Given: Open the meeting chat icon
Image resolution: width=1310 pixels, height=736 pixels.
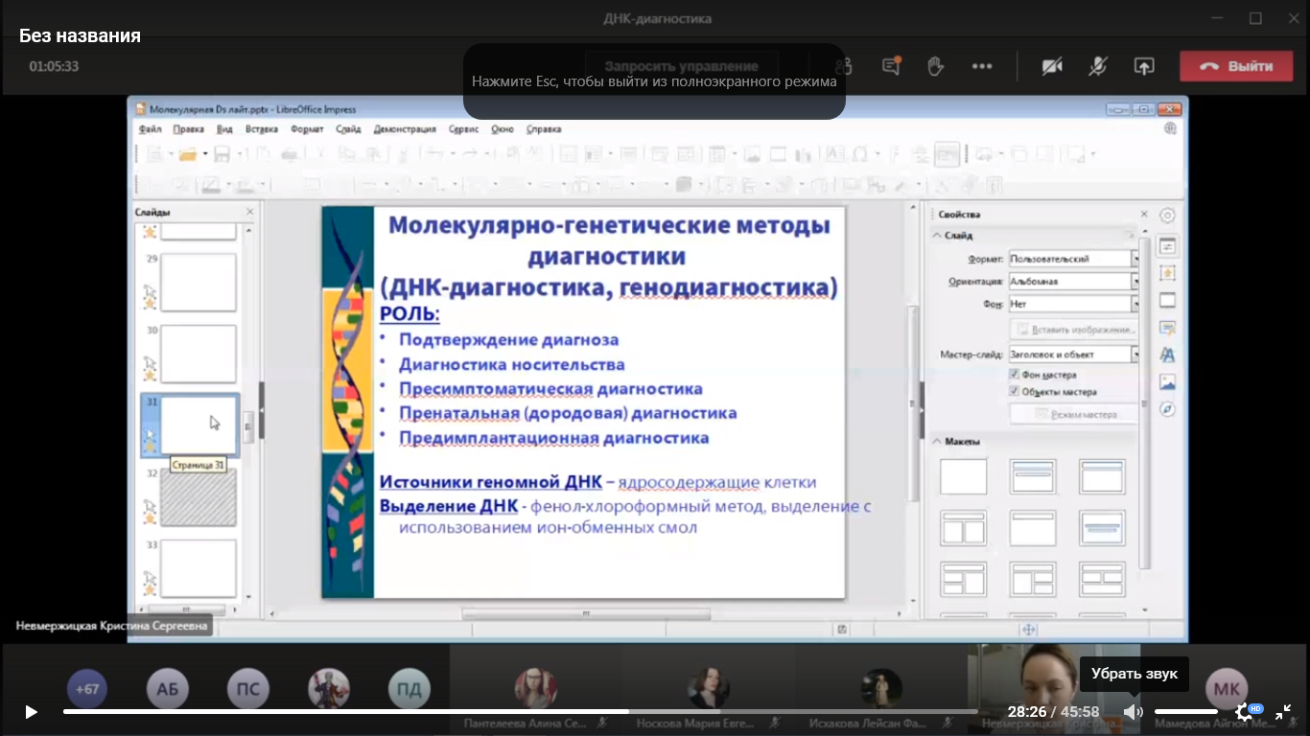Looking at the screenshot, I should (891, 66).
